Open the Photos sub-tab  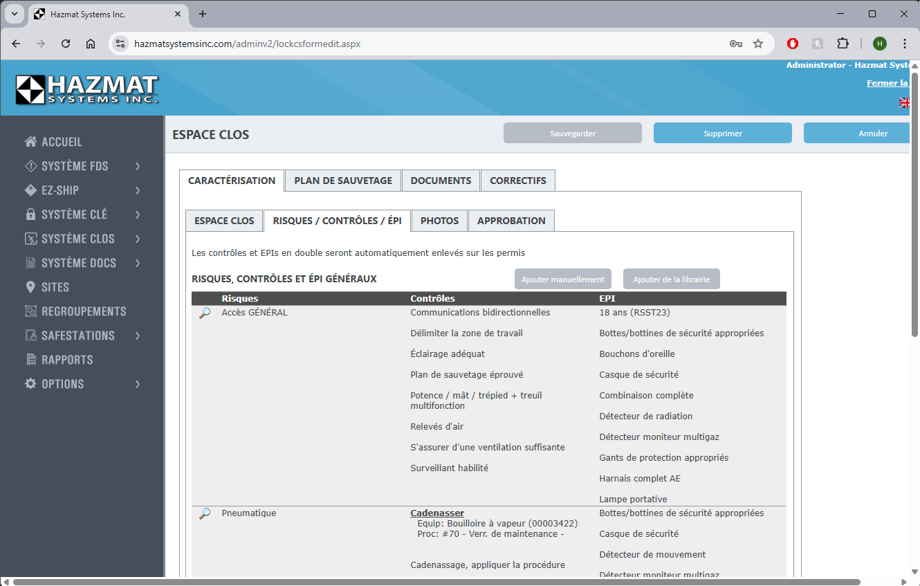[x=439, y=221]
